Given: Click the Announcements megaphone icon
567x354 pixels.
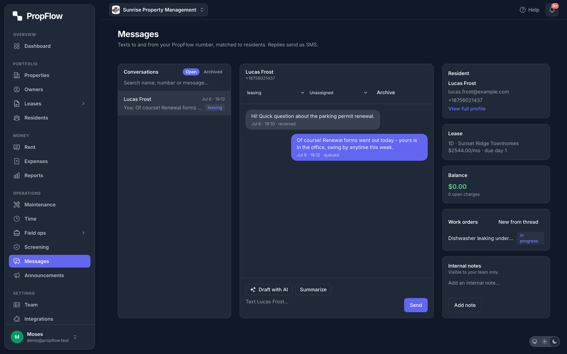Looking at the screenshot, I should pyautogui.click(x=17, y=275).
